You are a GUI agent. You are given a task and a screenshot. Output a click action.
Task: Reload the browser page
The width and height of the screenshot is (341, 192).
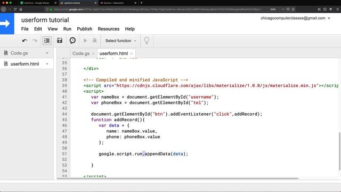(15, 10)
